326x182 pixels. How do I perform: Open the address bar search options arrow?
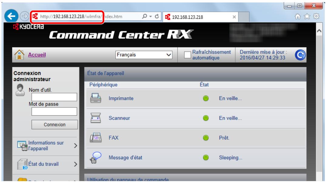[150, 16]
